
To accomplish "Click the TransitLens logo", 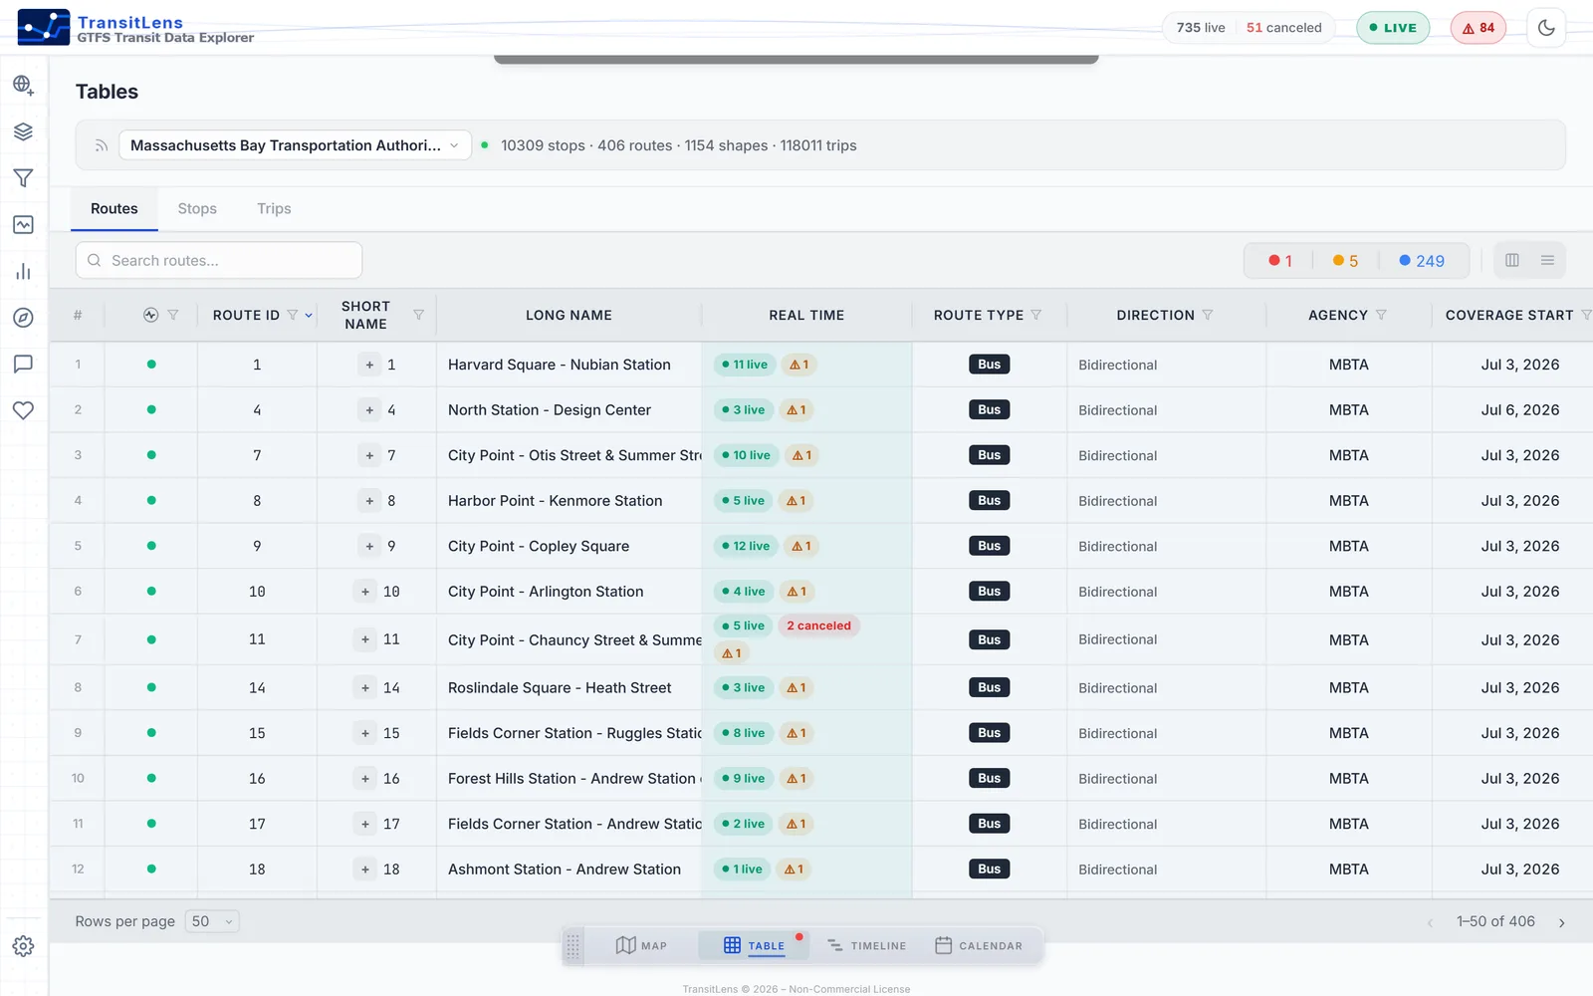I will pyautogui.click(x=44, y=28).
